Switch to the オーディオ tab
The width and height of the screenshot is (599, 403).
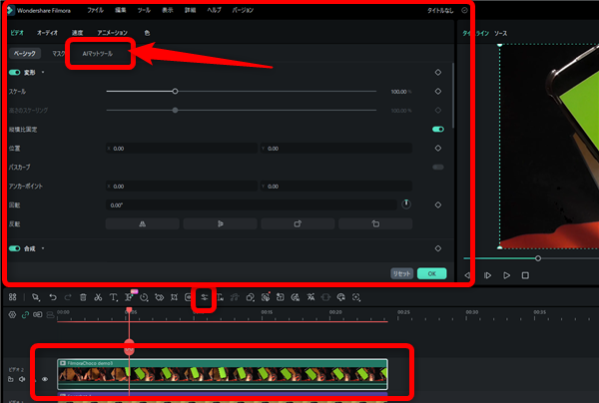click(x=47, y=33)
